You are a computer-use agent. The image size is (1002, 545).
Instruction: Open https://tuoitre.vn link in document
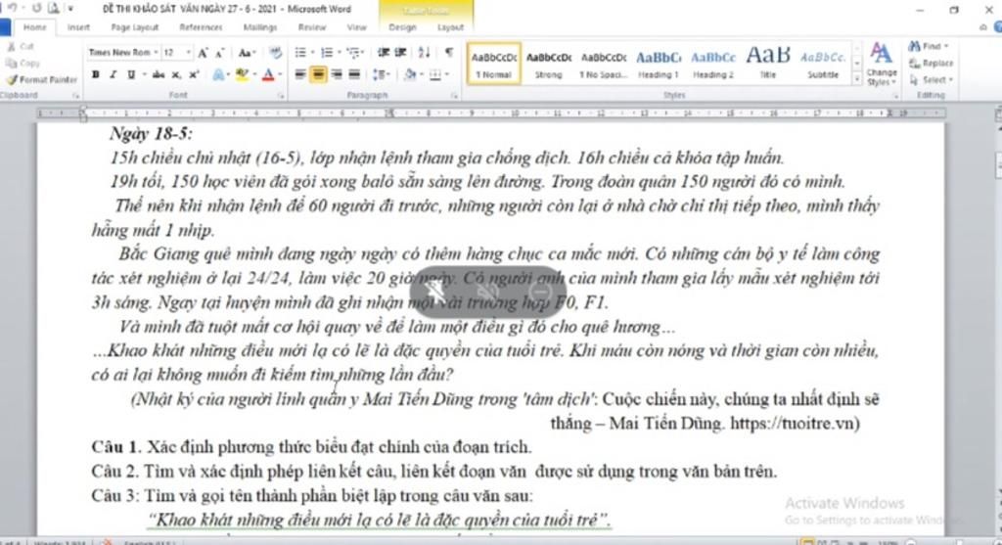pos(792,424)
